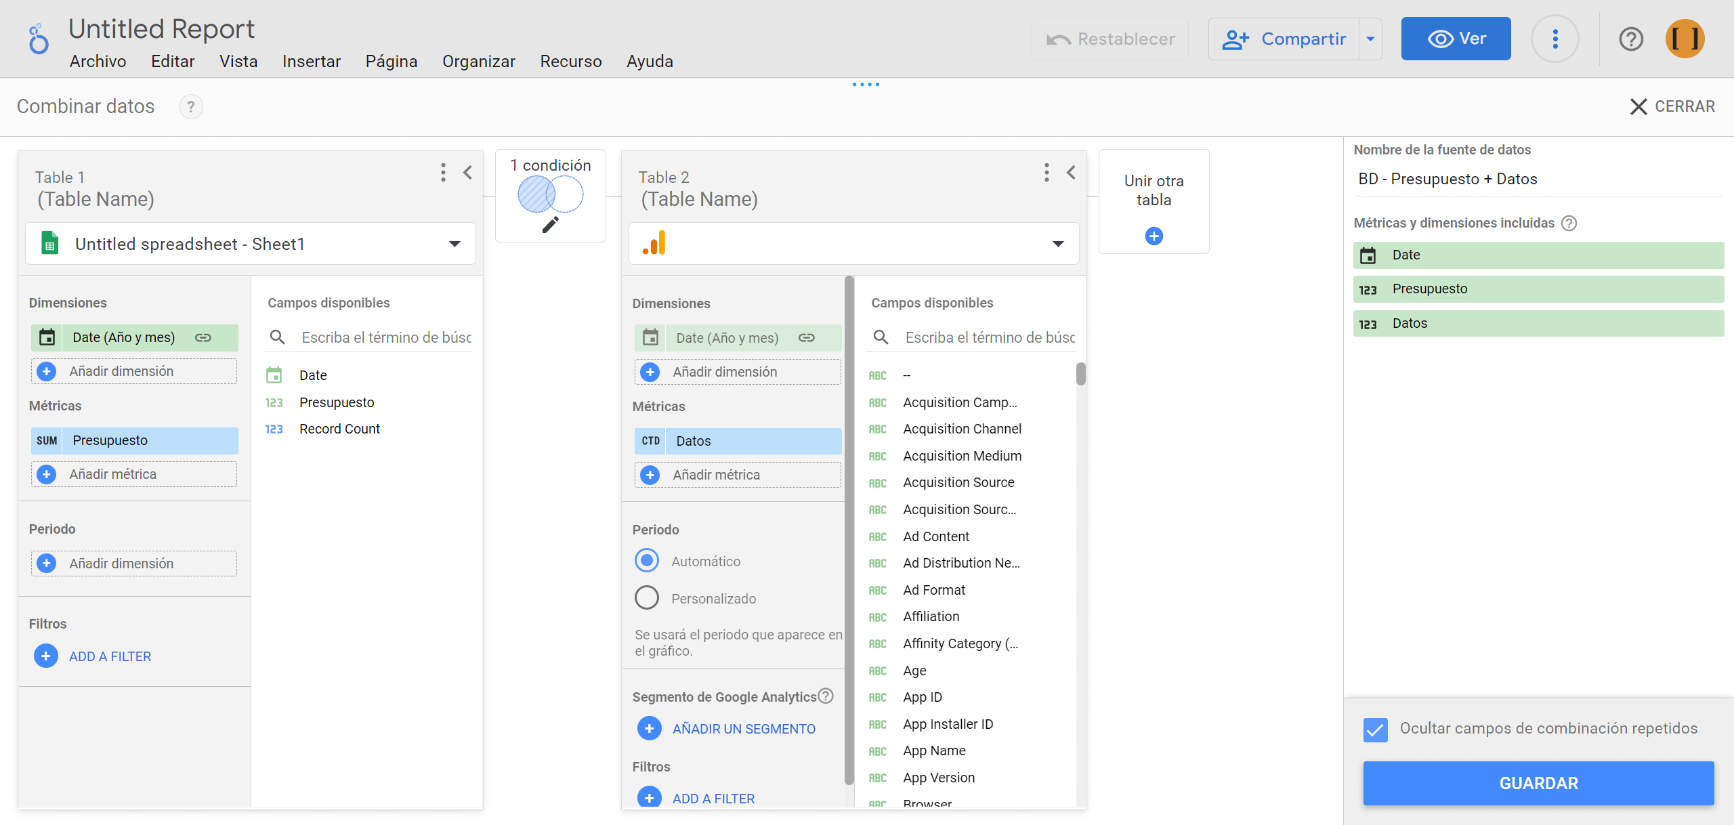Click Datos in included fields list
Viewport: 1734px width, 825px height.
[1538, 324]
